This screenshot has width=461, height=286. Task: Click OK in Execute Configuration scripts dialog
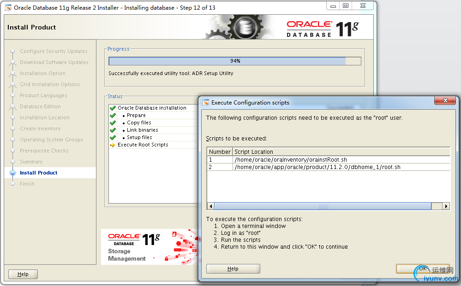click(423, 268)
